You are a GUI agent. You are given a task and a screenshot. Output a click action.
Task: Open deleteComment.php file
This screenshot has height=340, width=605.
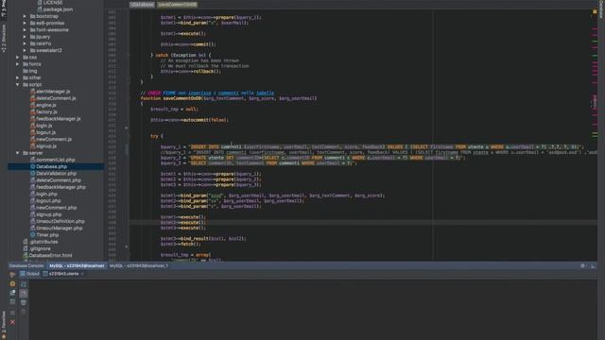pyautogui.click(x=56, y=180)
